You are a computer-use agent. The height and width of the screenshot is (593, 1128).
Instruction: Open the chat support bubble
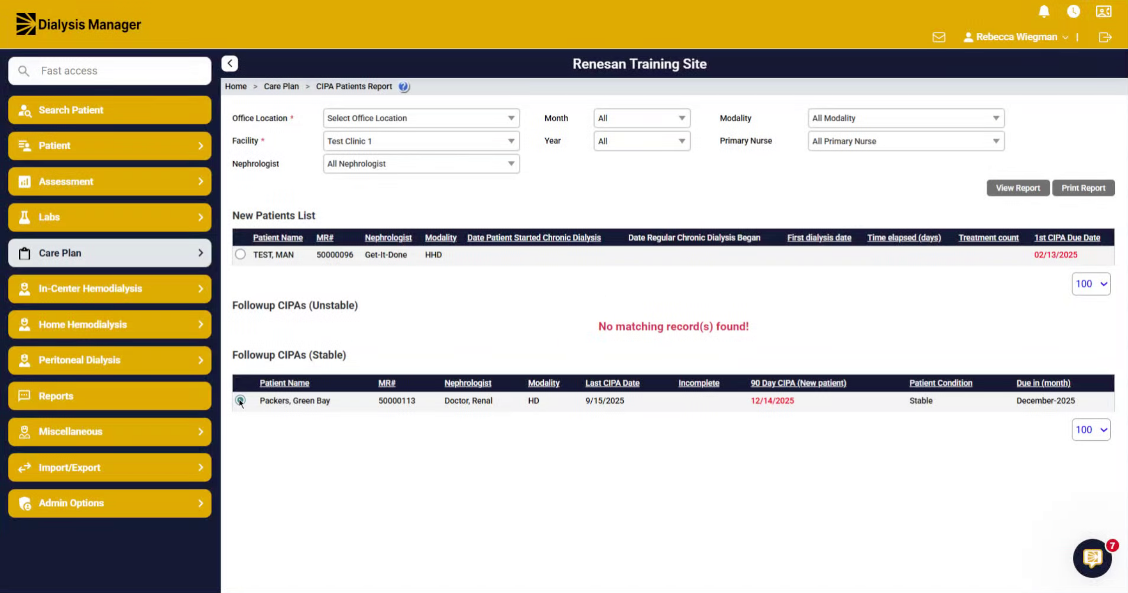click(1092, 558)
